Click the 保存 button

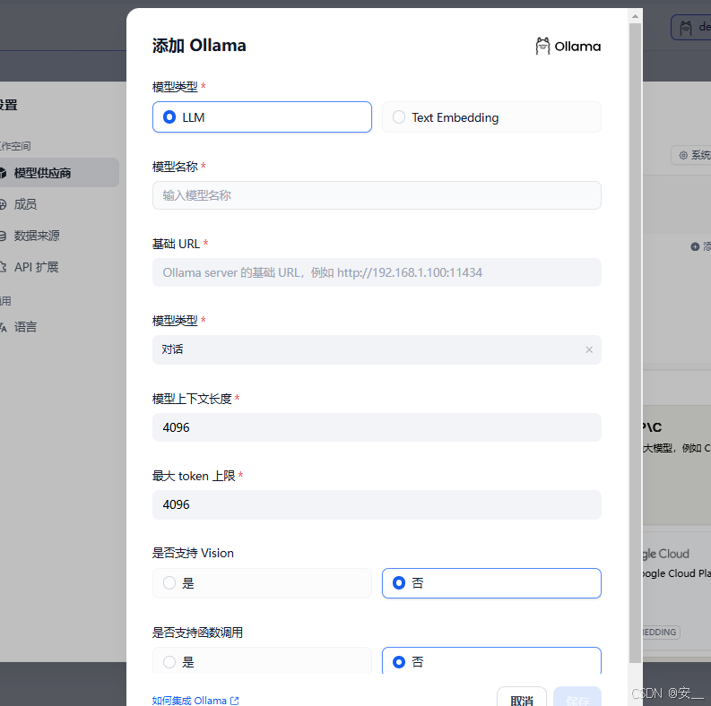577,697
